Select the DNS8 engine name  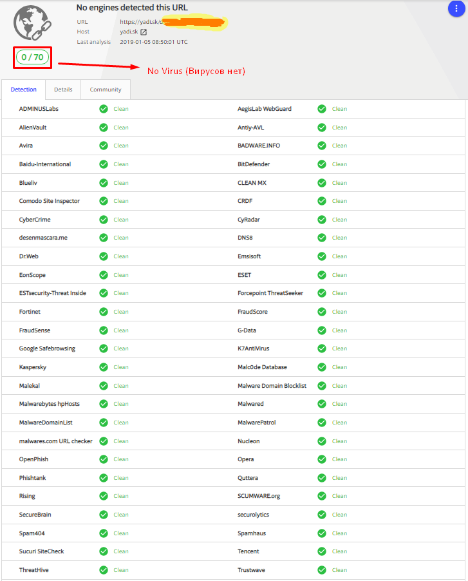pyautogui.click(x=245, y=238)
